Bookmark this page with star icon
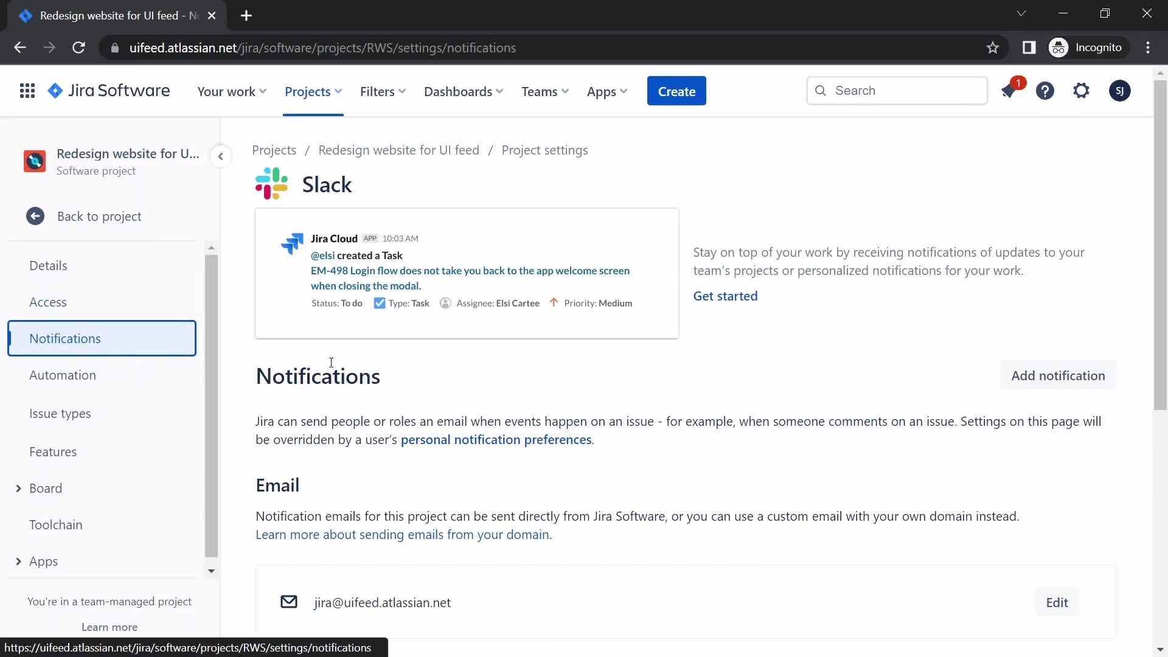This screenshot has height=657, width=1168. [993, 48]
